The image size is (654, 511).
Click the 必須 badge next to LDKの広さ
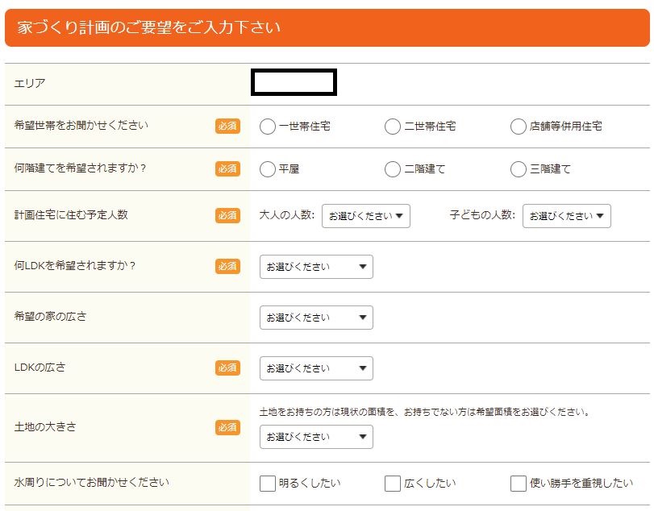pyautogui.click(x=227, y=368)
